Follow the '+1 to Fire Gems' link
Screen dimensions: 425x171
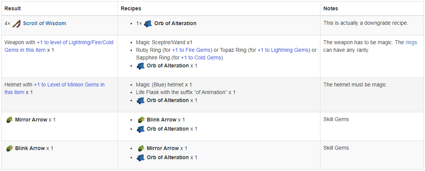(191, 50)
